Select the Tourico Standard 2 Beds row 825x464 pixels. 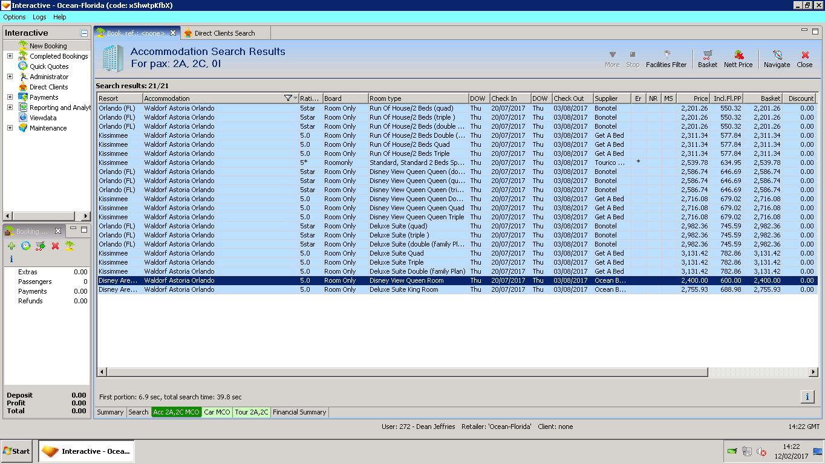[456, 163]
